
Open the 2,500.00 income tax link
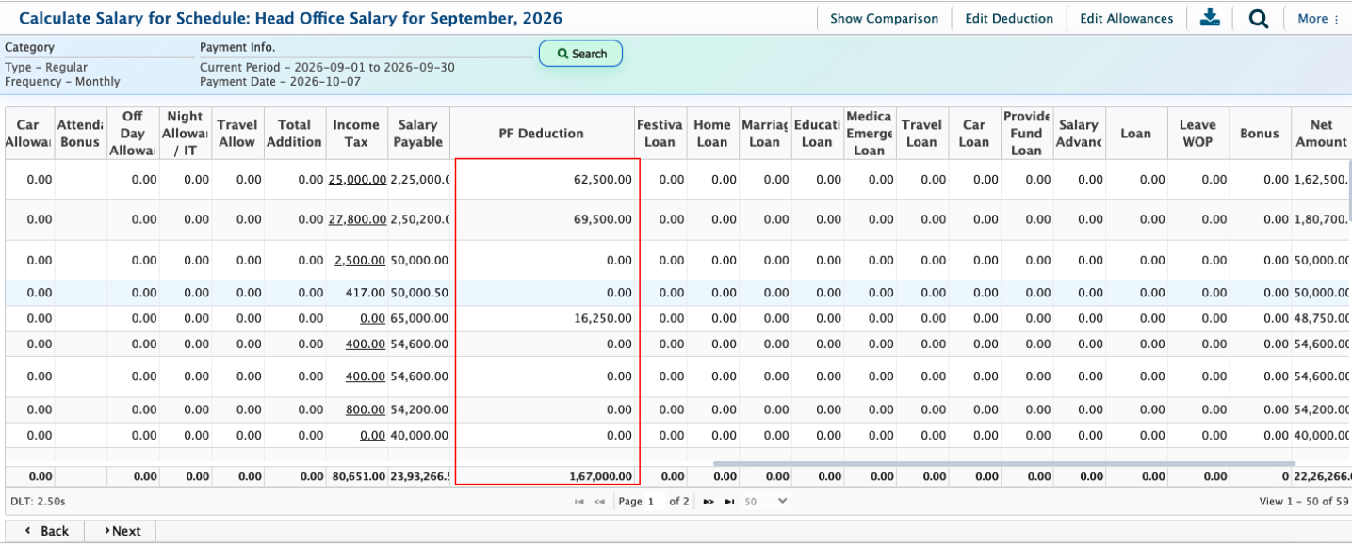tap(360, 260)
